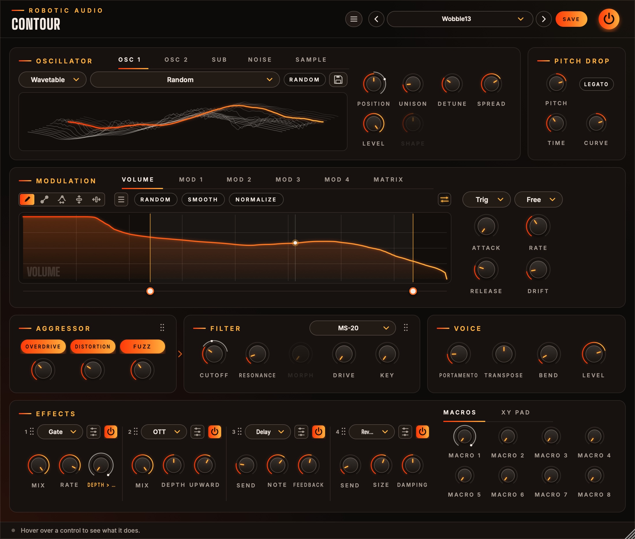
Task: Click the SMOOTH modulation button
Action: click(203, 199)
